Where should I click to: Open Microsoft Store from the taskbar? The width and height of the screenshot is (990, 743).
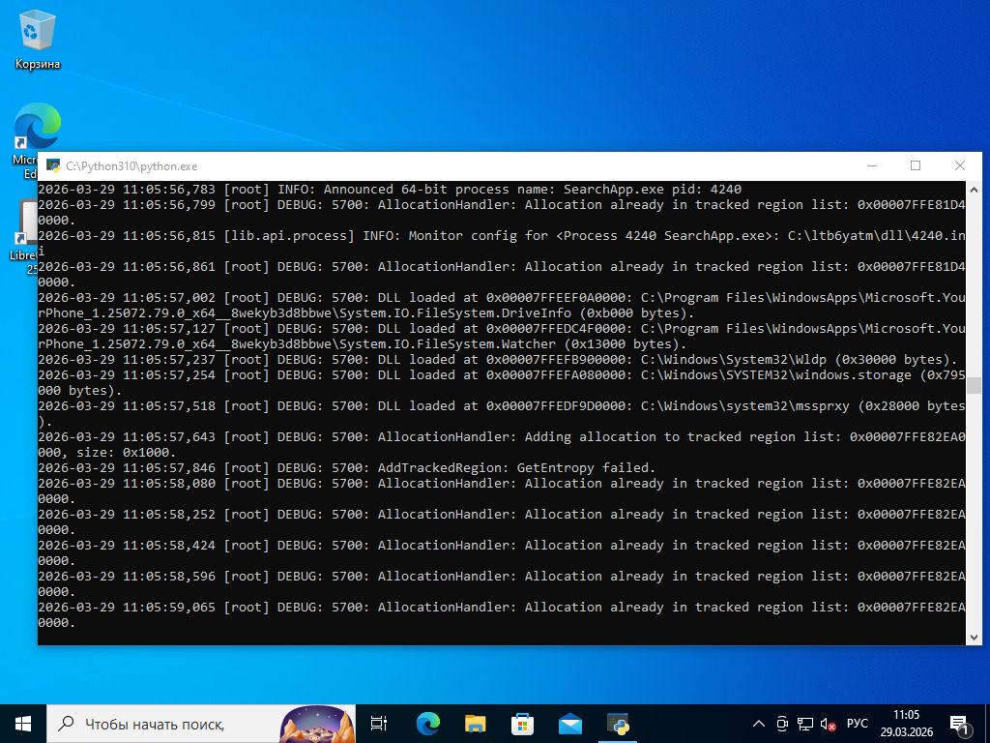tap(522, 723)
